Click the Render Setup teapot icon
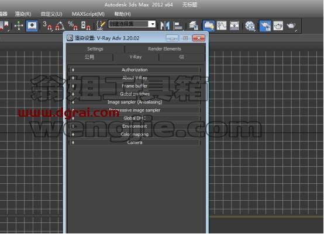This screenshot has width=324, height=234. (265, 26)
